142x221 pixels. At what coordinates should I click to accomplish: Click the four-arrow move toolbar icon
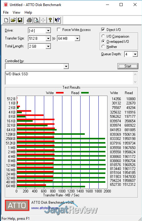coord(43,20)
